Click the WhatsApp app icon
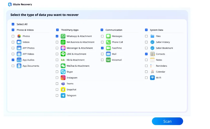This screenshot has height=129, width=210. pos(63,36)
